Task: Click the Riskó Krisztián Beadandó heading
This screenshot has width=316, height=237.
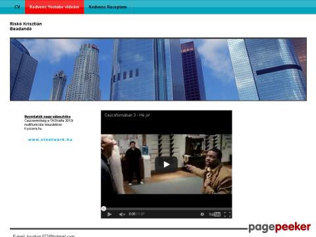Action: [26, 26]
